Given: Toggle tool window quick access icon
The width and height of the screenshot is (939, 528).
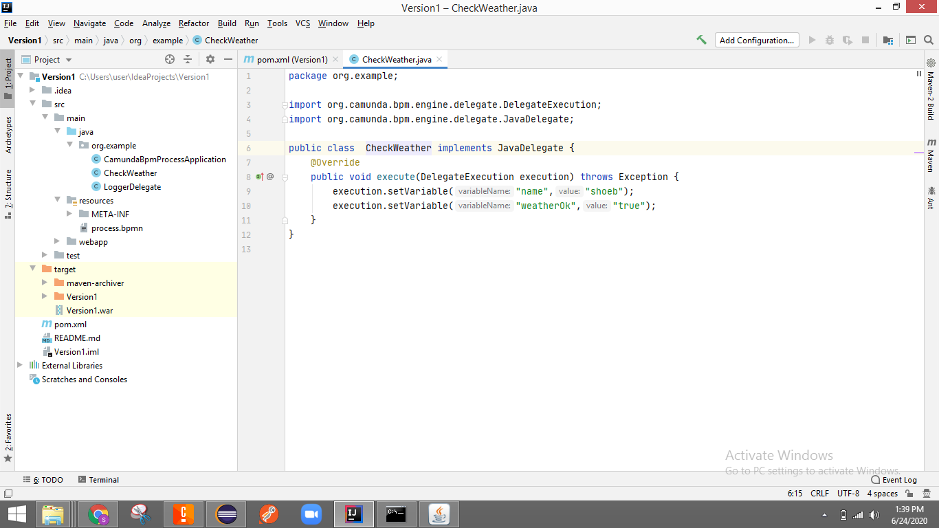Looking at the screenshot, I should 8,494.
